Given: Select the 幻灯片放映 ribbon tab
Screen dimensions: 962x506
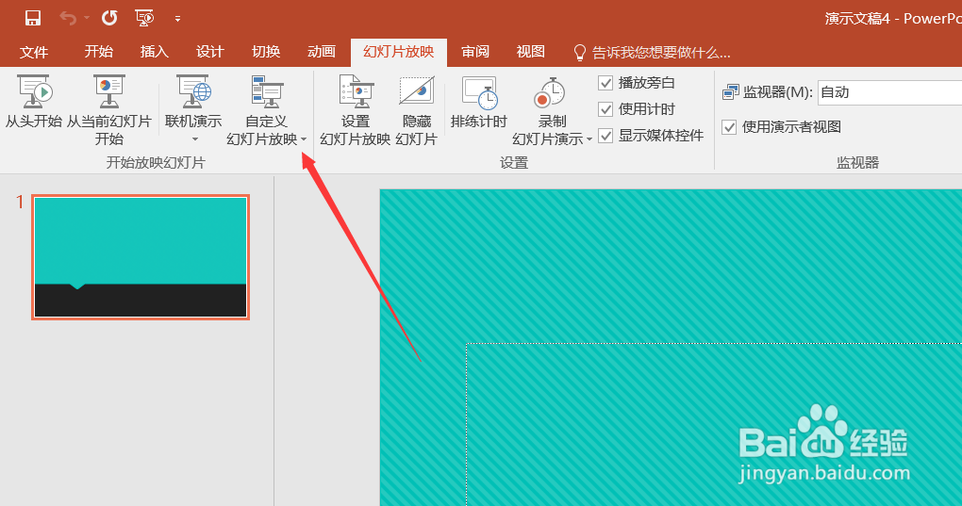Looking at the screenshot, I should point(399,52).
